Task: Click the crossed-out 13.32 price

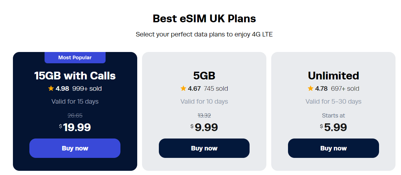Action: point(204,115)
